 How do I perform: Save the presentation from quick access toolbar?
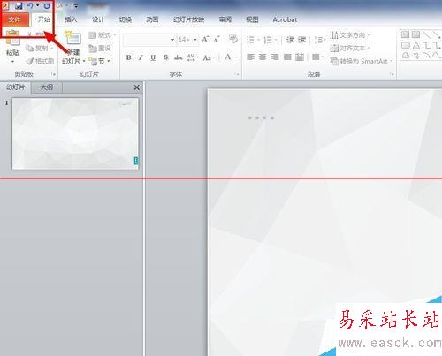19,5
